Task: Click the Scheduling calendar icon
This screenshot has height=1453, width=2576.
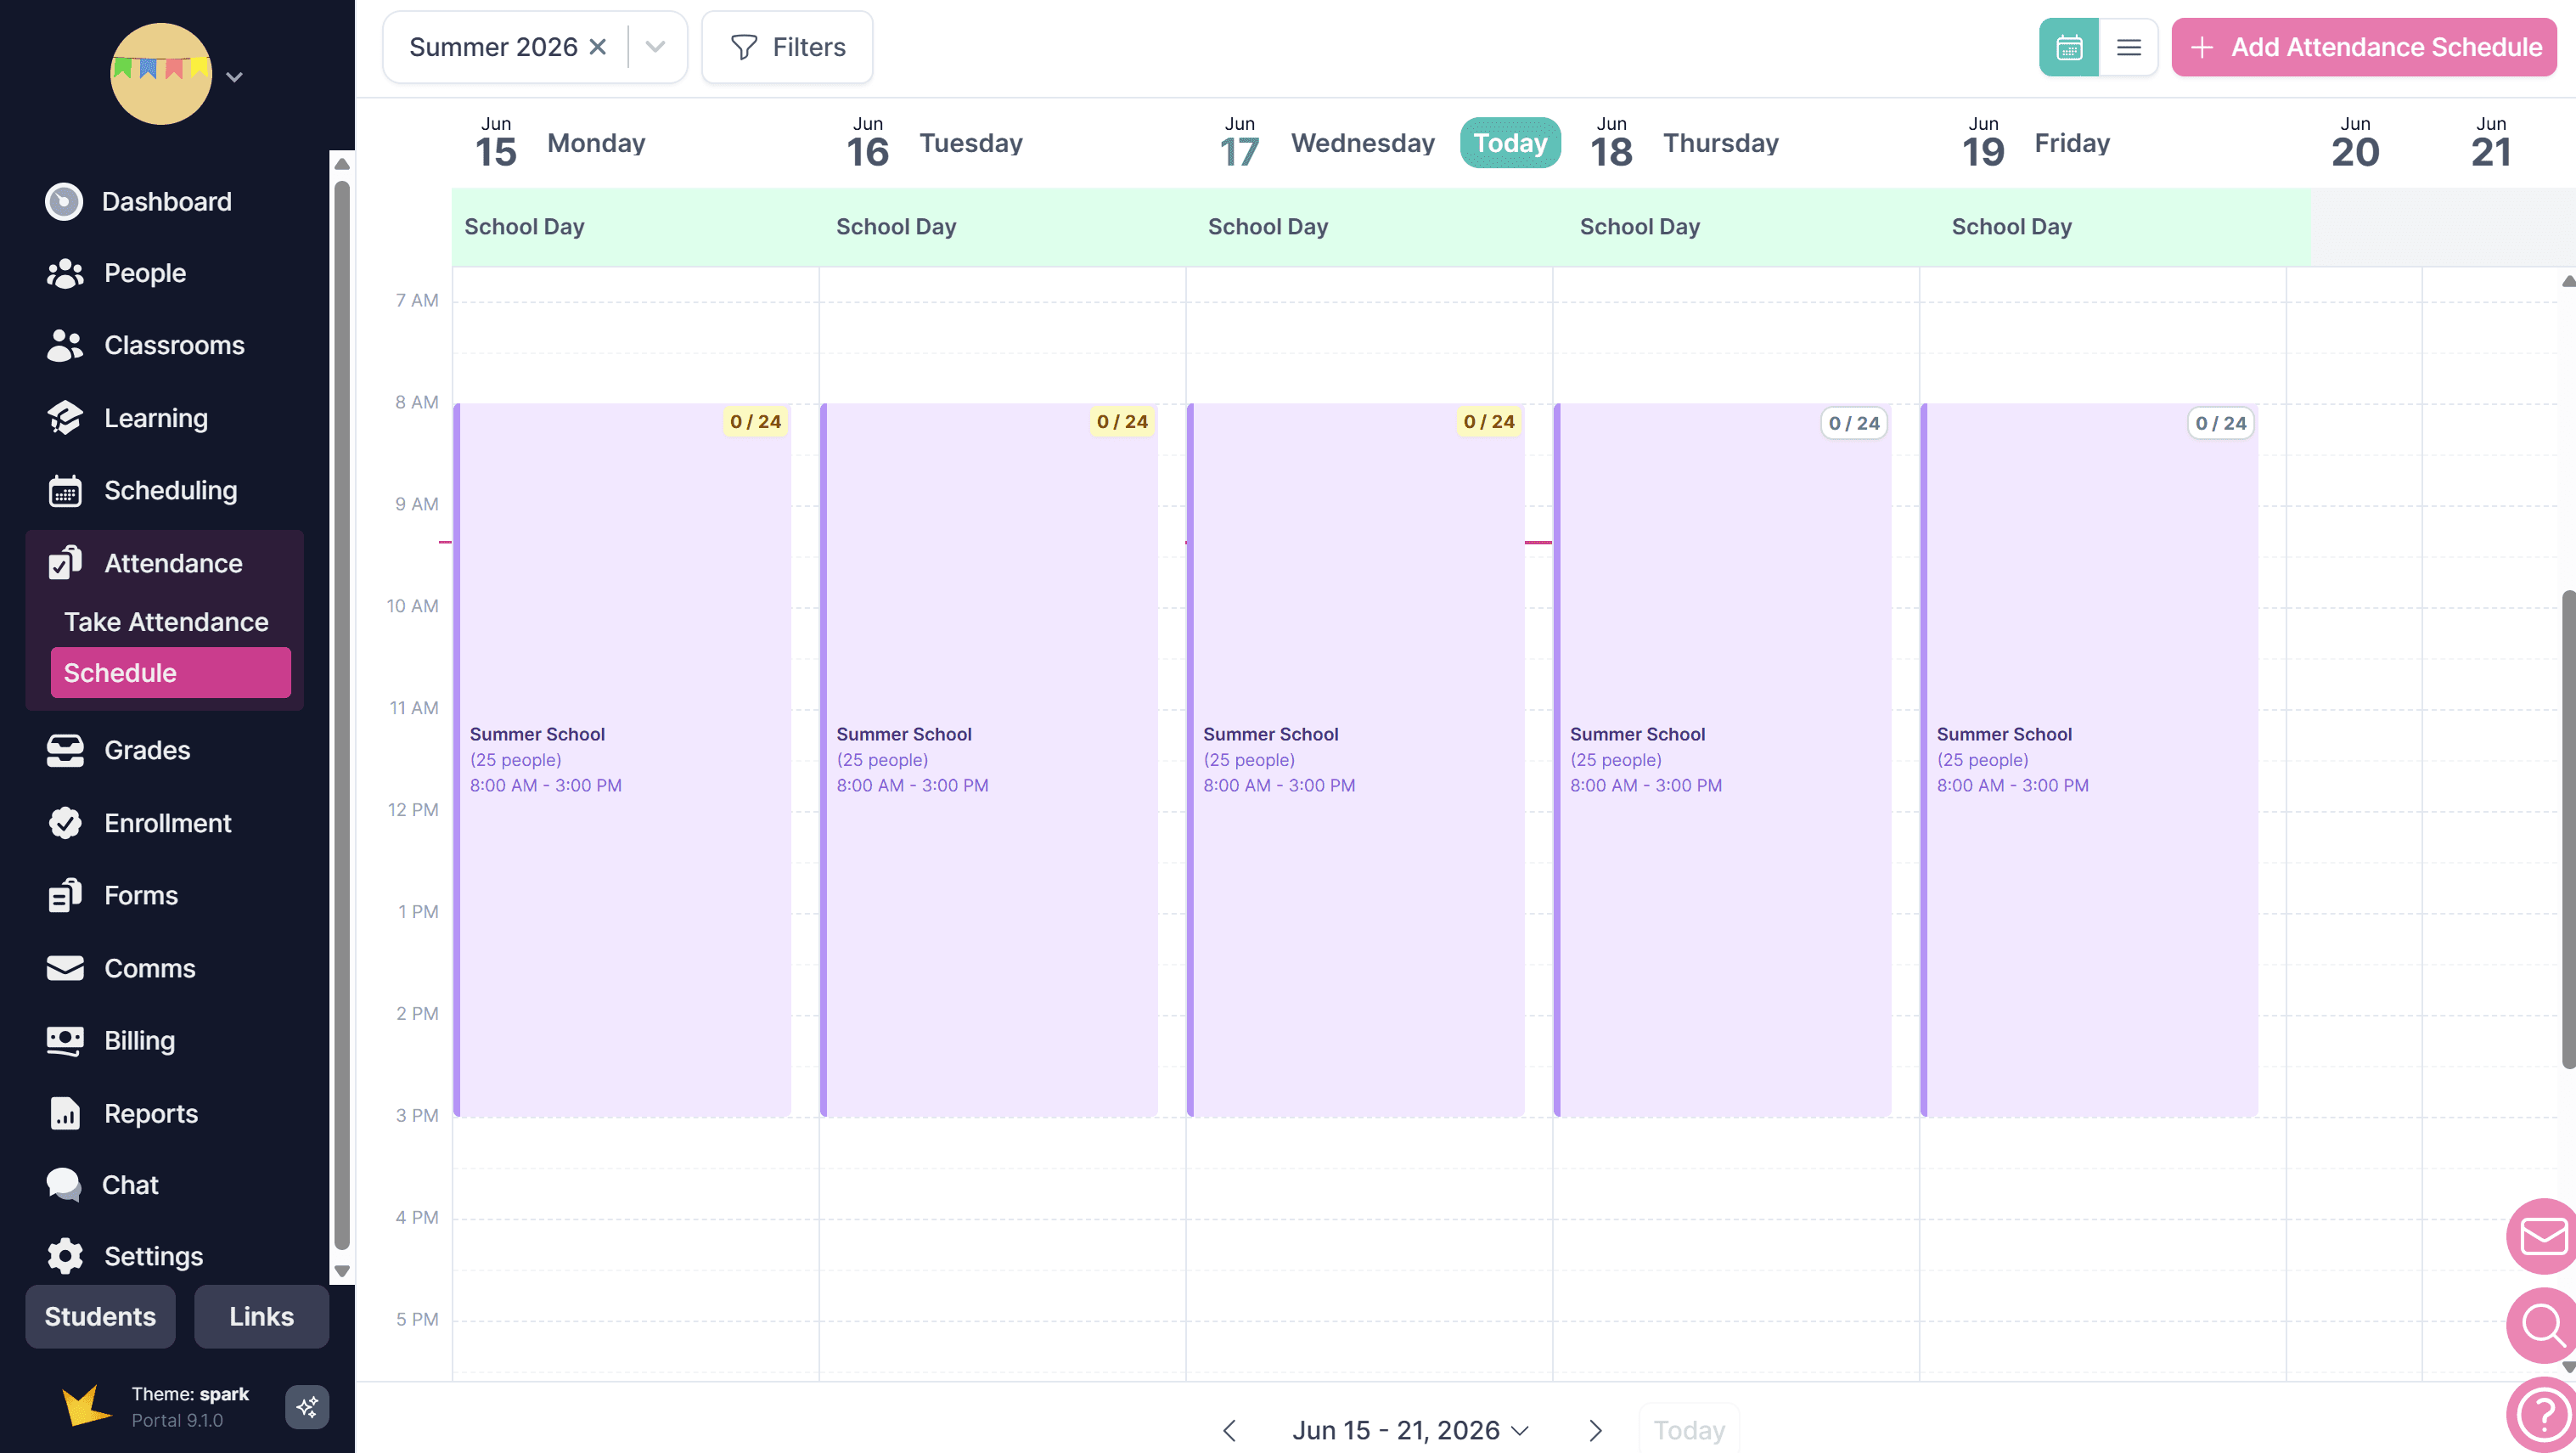Action: tap(65, 490)
